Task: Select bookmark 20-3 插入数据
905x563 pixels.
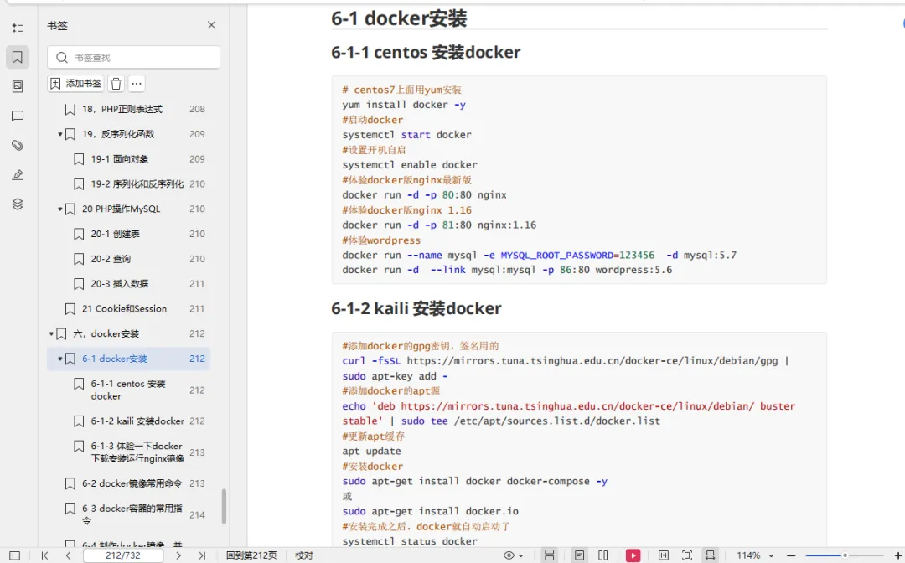Action: pos(120,284)
